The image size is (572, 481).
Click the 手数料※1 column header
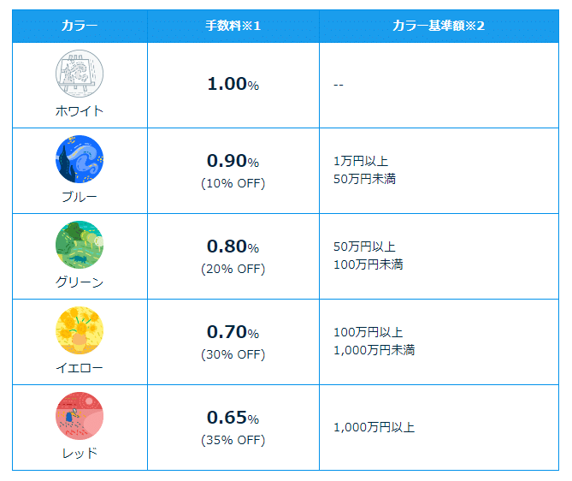click(233, 26)
